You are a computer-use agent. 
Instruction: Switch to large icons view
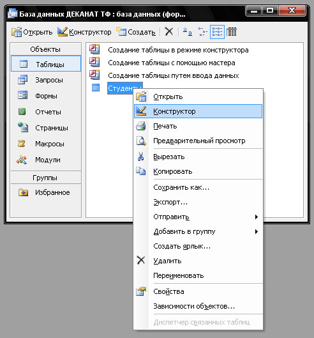pos(187,32)
